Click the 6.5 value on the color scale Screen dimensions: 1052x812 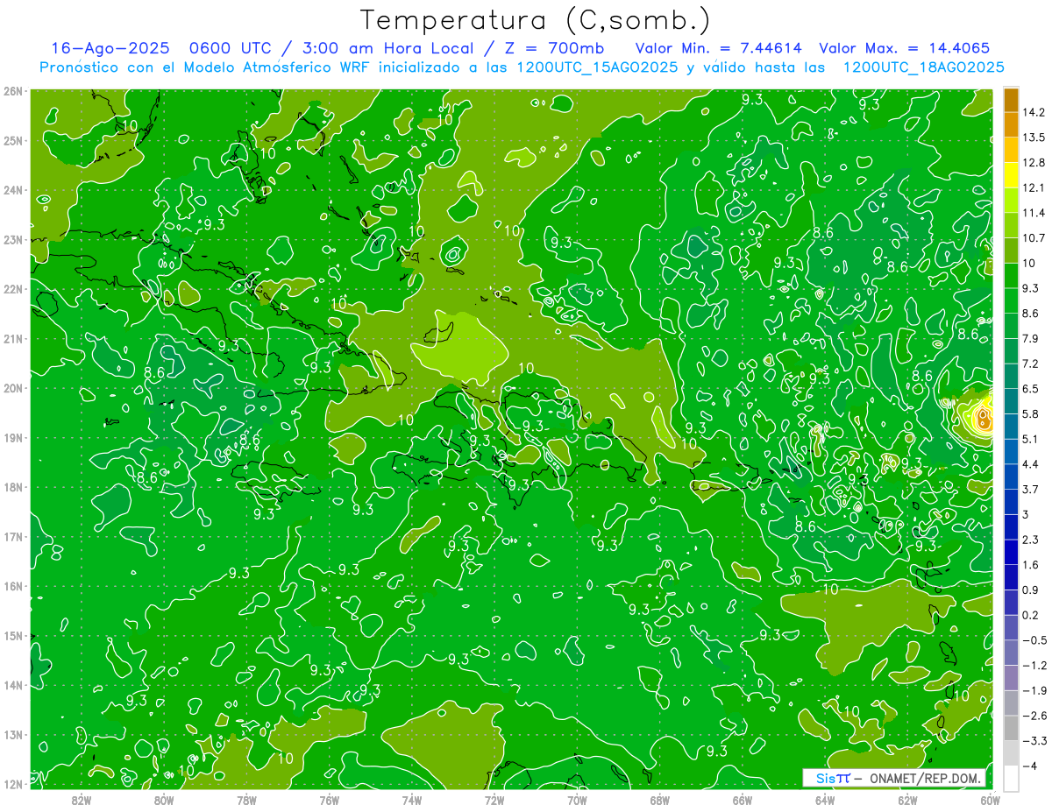coord(1029,388)
